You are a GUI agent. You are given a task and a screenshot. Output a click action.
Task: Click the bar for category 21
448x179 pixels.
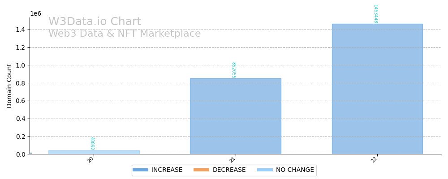pyautogui.click(x=235, y=116)
